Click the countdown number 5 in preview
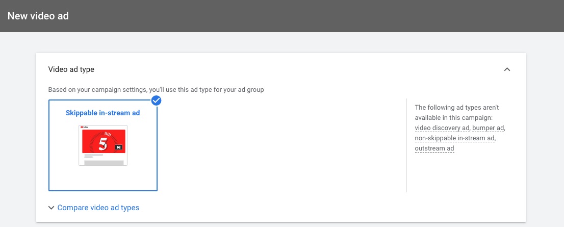 (x=103, y=144)
